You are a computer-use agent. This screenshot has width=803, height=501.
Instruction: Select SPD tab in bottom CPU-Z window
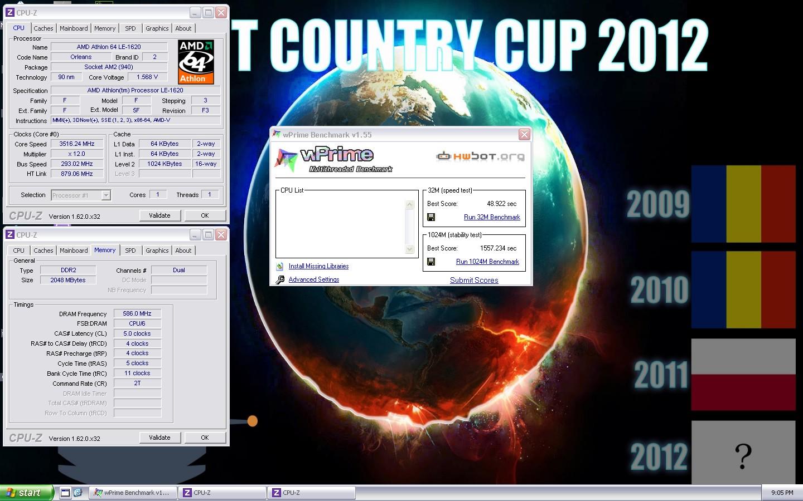[x=130, y=250]
